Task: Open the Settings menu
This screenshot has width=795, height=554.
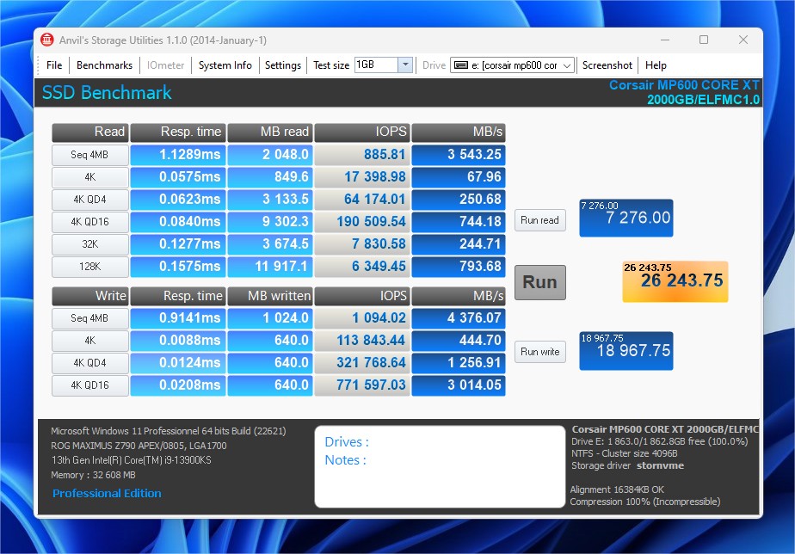Action: pos(282,65)
